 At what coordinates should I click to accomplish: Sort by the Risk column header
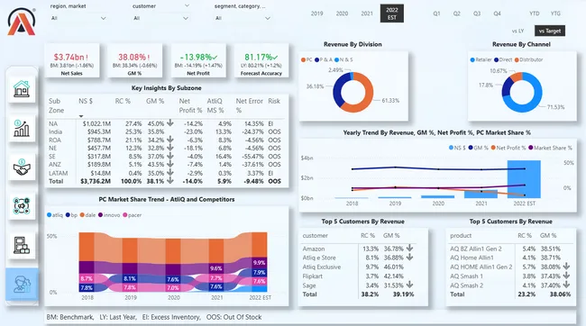coord(274,101)
